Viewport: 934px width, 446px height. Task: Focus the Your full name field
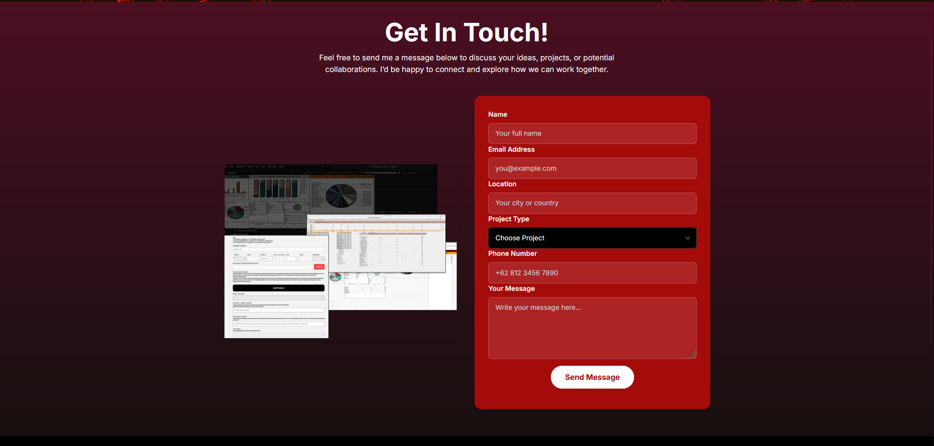[592, 134]
